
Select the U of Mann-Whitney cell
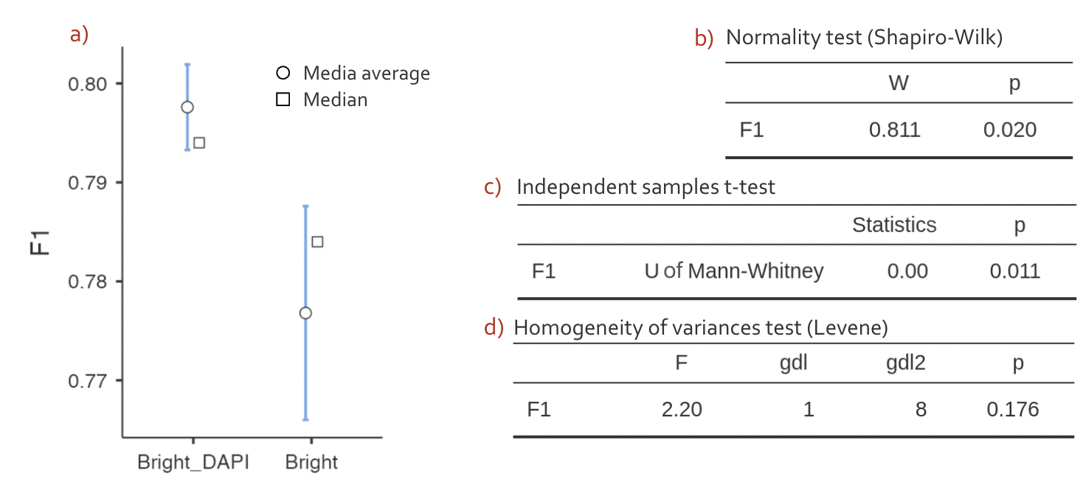733,271
